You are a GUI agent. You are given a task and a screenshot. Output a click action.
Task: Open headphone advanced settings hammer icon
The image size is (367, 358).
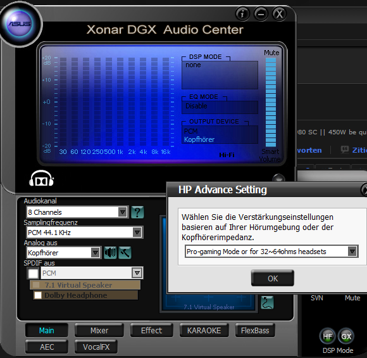pos(125,252)
